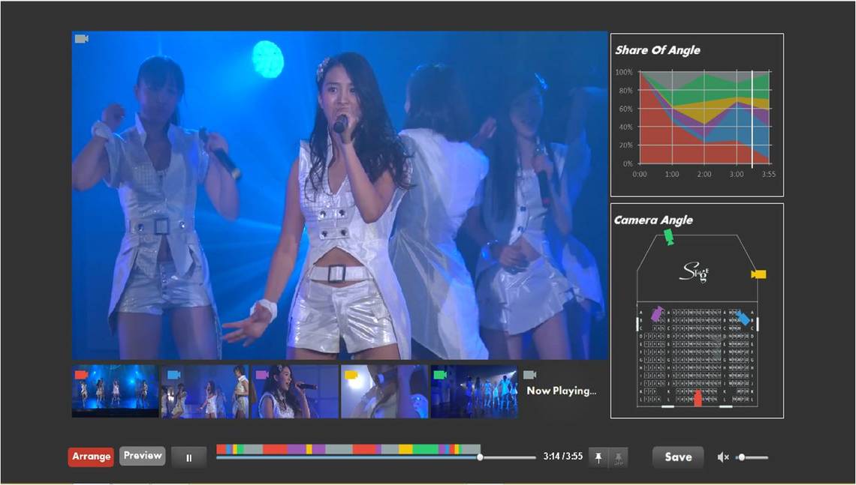Click the playback progress handle
Viewport: 856px width, 485px height.
pyautogui.click(x=480, y=457)
